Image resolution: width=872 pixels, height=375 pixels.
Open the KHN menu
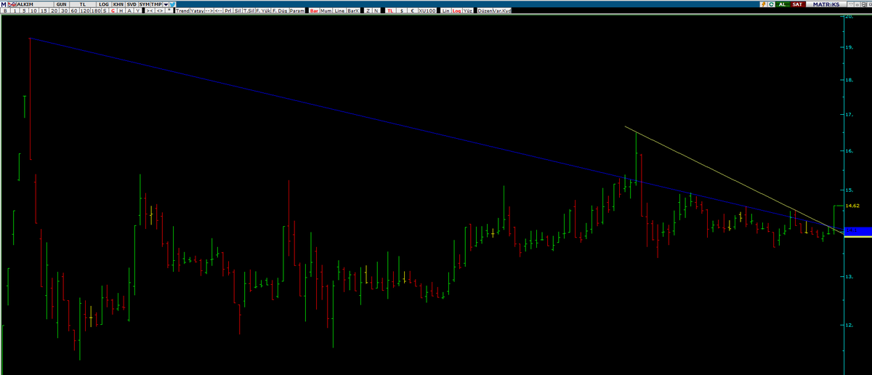(x=118, y=4)
